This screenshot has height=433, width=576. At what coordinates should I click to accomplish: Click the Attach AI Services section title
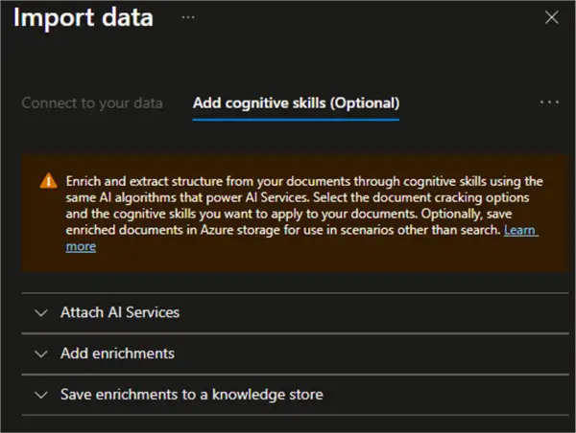coord(120,312)
